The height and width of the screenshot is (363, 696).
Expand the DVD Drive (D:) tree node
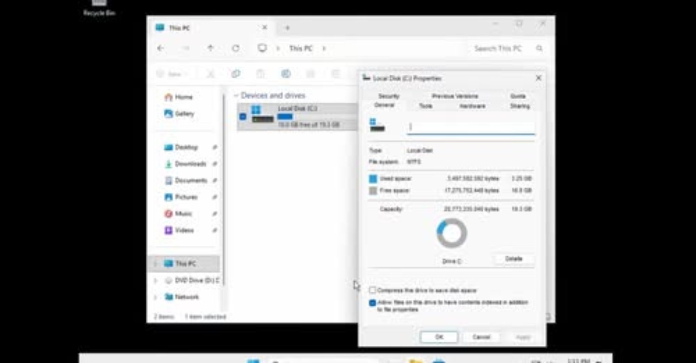[156, 280]
